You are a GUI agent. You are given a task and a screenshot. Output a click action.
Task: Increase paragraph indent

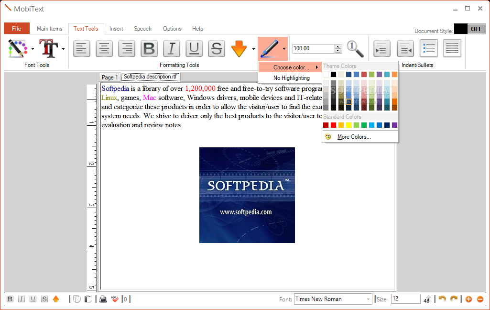click(382, 48)
